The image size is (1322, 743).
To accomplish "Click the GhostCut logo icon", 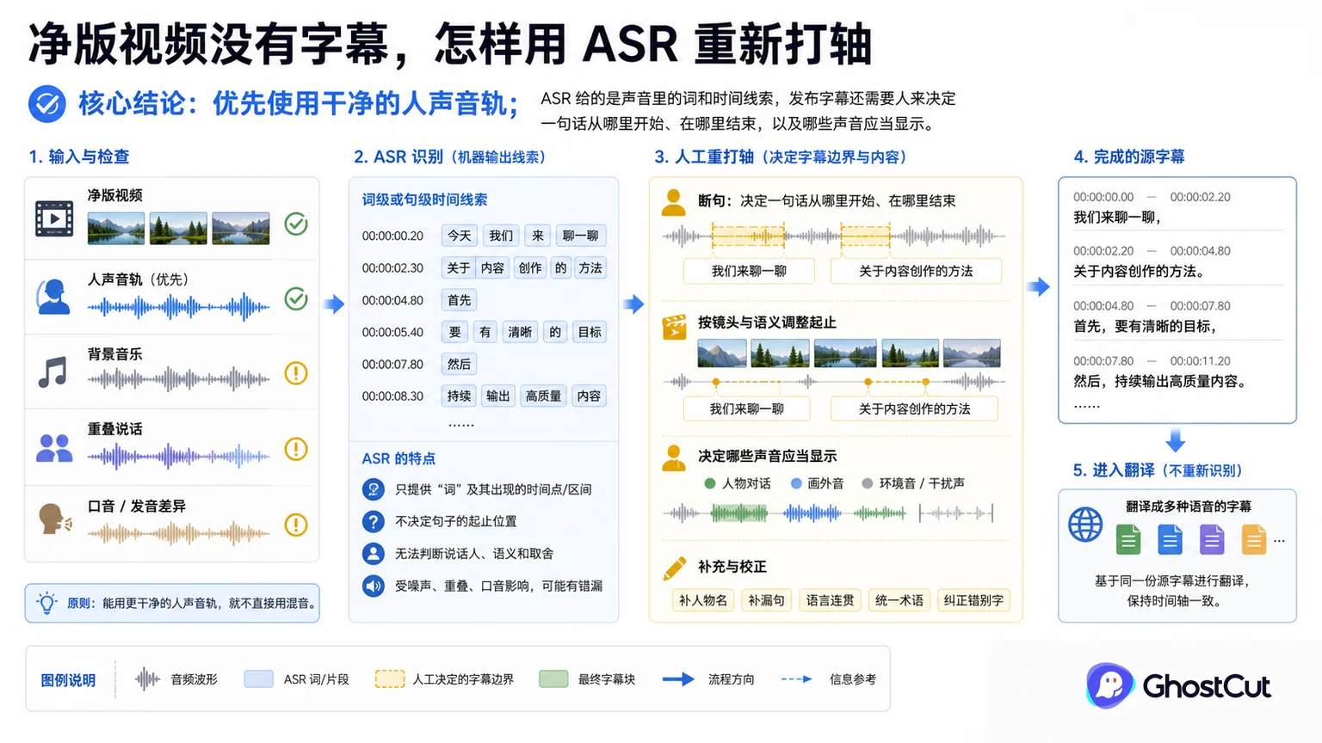I will (x=1110, y=685).
